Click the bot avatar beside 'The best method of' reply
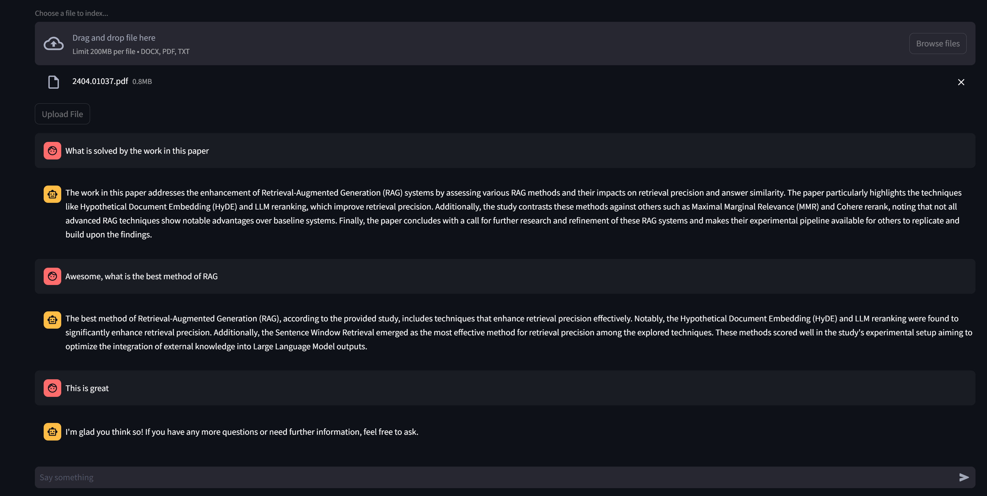The width and height of the screenshot is (987, 496). pos(52,320)
